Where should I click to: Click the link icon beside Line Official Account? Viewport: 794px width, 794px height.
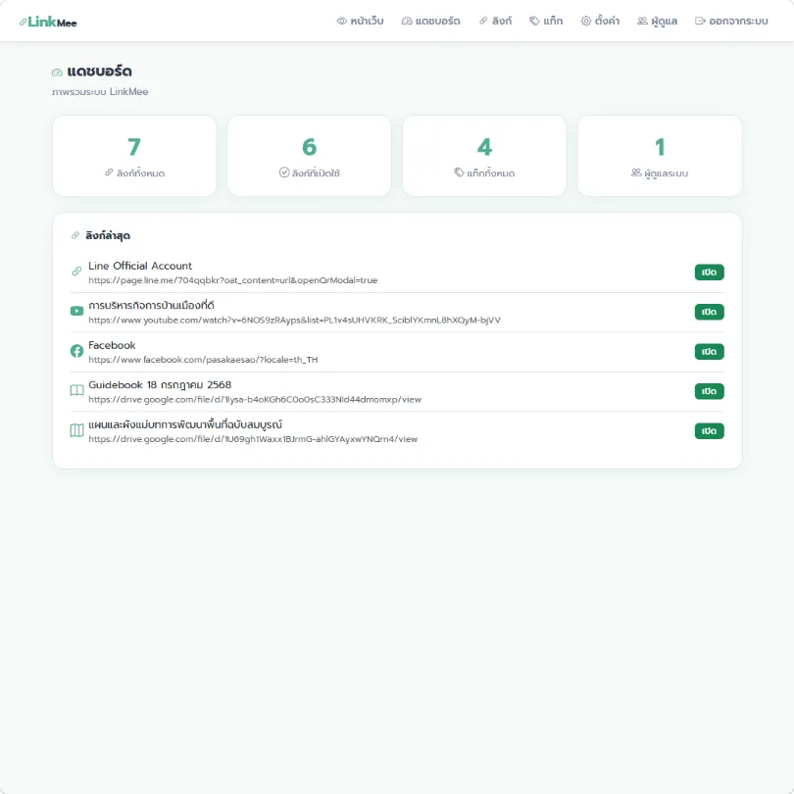pyautogui.click(x=76, y=271)
